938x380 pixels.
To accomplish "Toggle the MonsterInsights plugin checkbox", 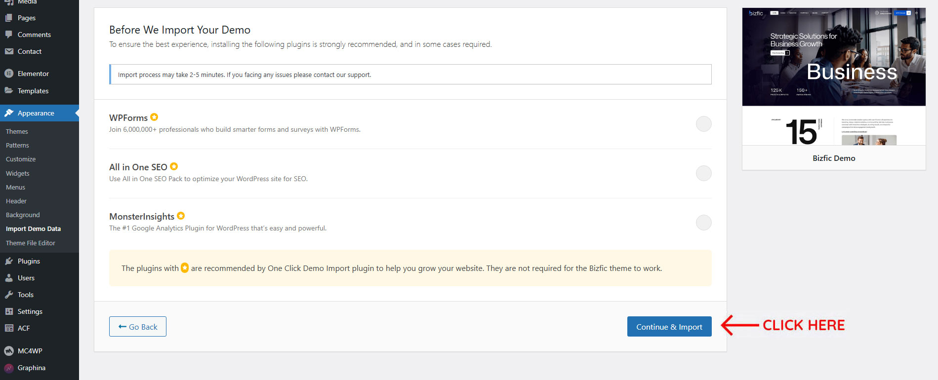I will 703,223.
